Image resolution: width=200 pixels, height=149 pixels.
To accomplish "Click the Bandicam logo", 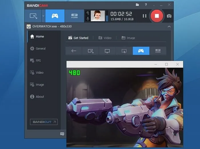I will [37, 6].
